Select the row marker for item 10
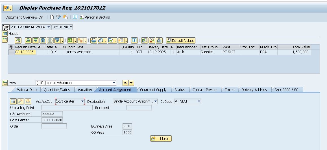This screenshot has width=327, height=150. tap(11, 52)
